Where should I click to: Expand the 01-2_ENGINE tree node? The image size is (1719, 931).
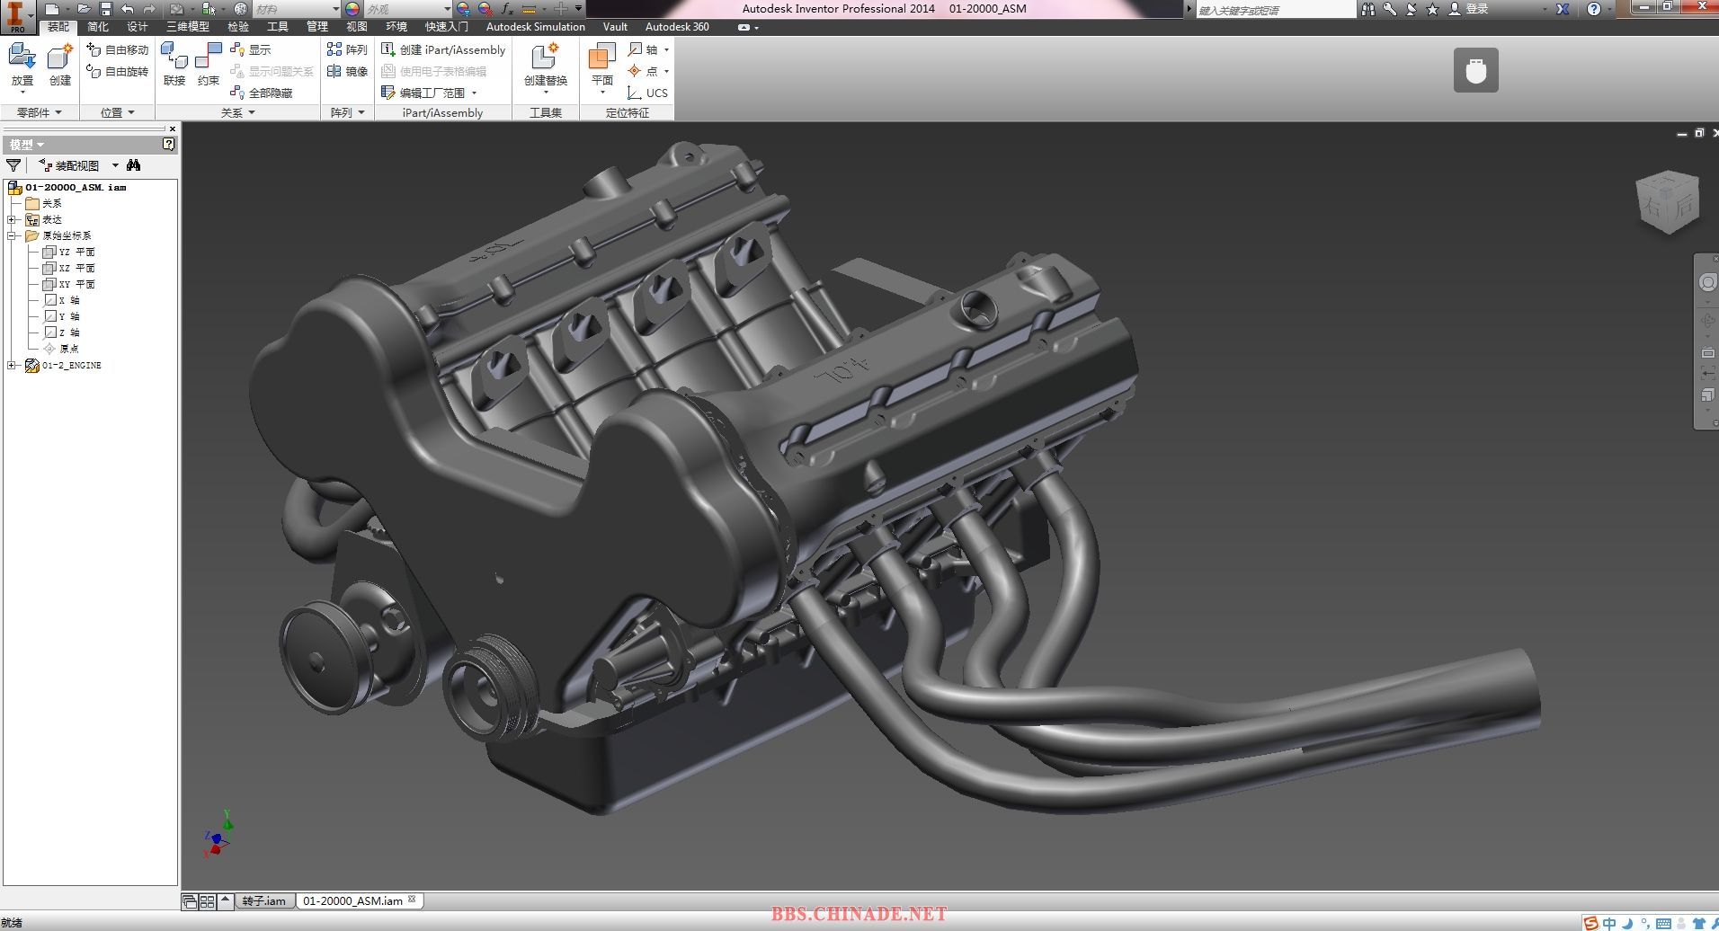tap(11, 366)
